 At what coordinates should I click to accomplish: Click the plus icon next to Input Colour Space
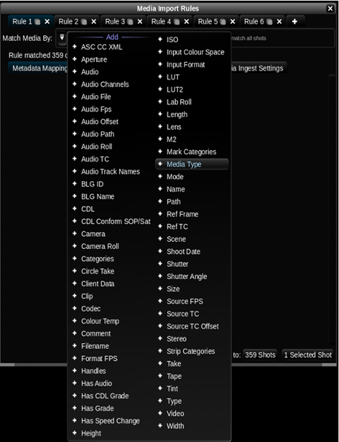click(160, 52)
